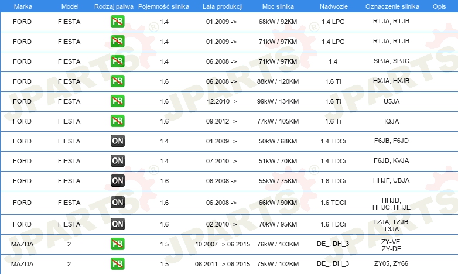Click the Pojemność silnika column header
Image resolution: width=458 pixels, height=274 pixels.
163,6
